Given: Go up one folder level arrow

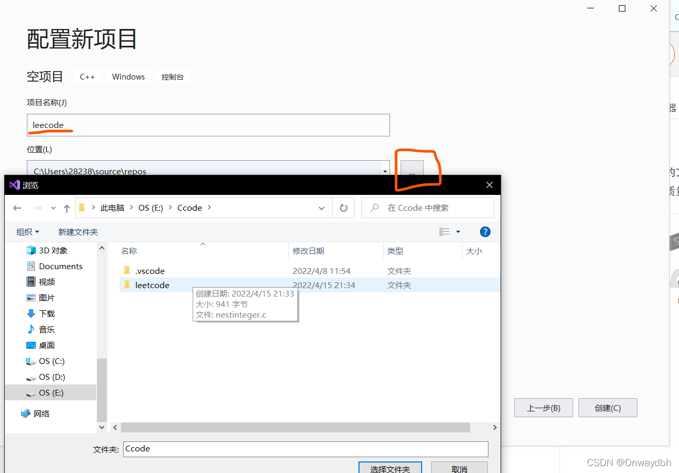Looking at the screenshot, I should (67, 208).
